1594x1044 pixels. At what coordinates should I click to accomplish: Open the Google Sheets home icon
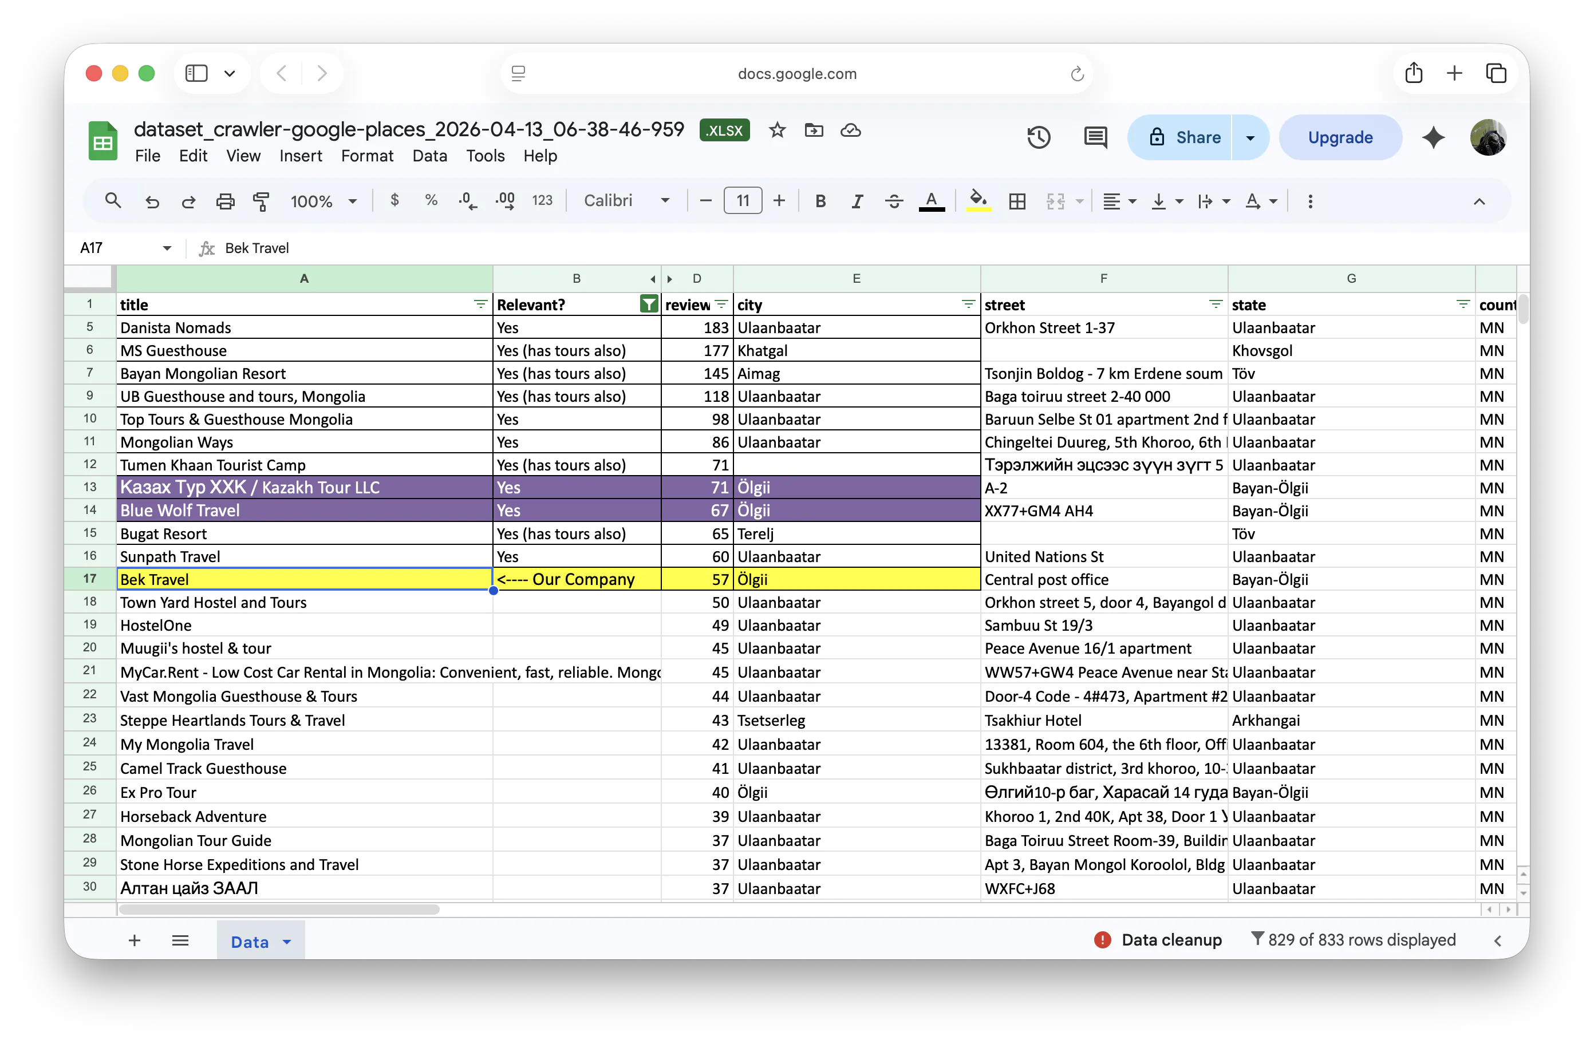click(102, 141)
